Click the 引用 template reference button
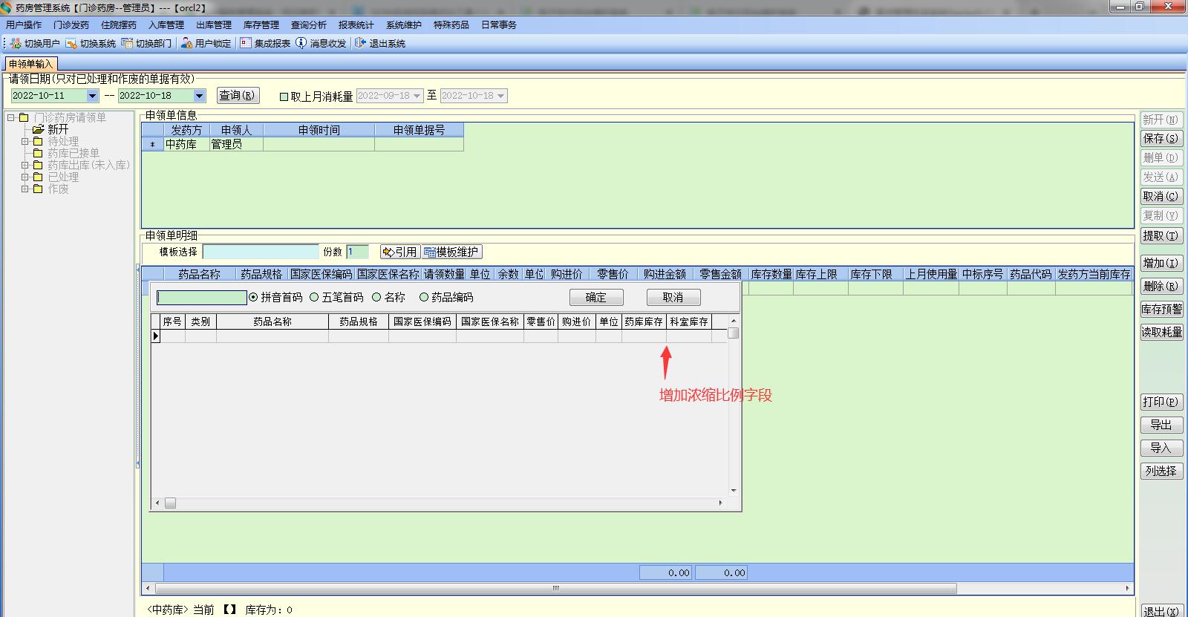 [x=400, y=252]
